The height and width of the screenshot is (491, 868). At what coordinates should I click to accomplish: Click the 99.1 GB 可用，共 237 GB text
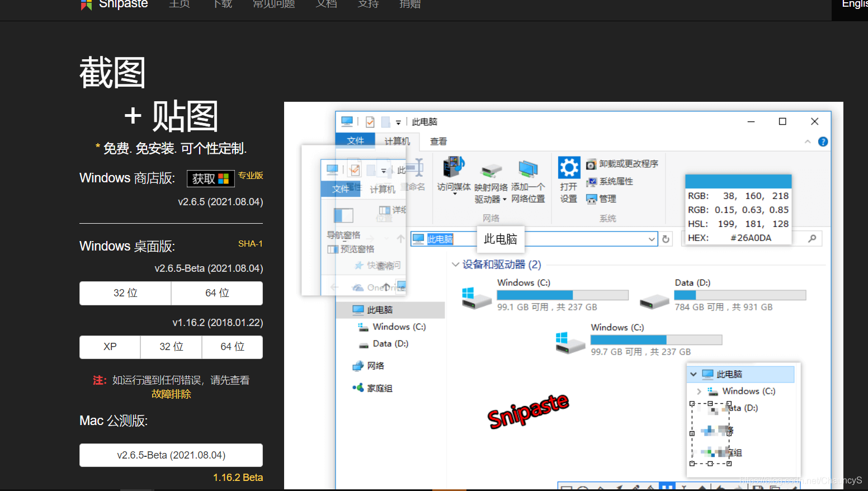[x=547, y=307]
